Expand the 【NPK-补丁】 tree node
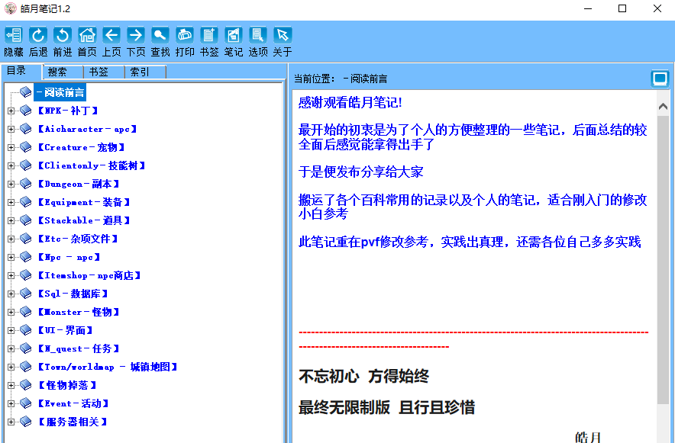Image resolution: width=675 pixels, height=443 pixels. 11,111
